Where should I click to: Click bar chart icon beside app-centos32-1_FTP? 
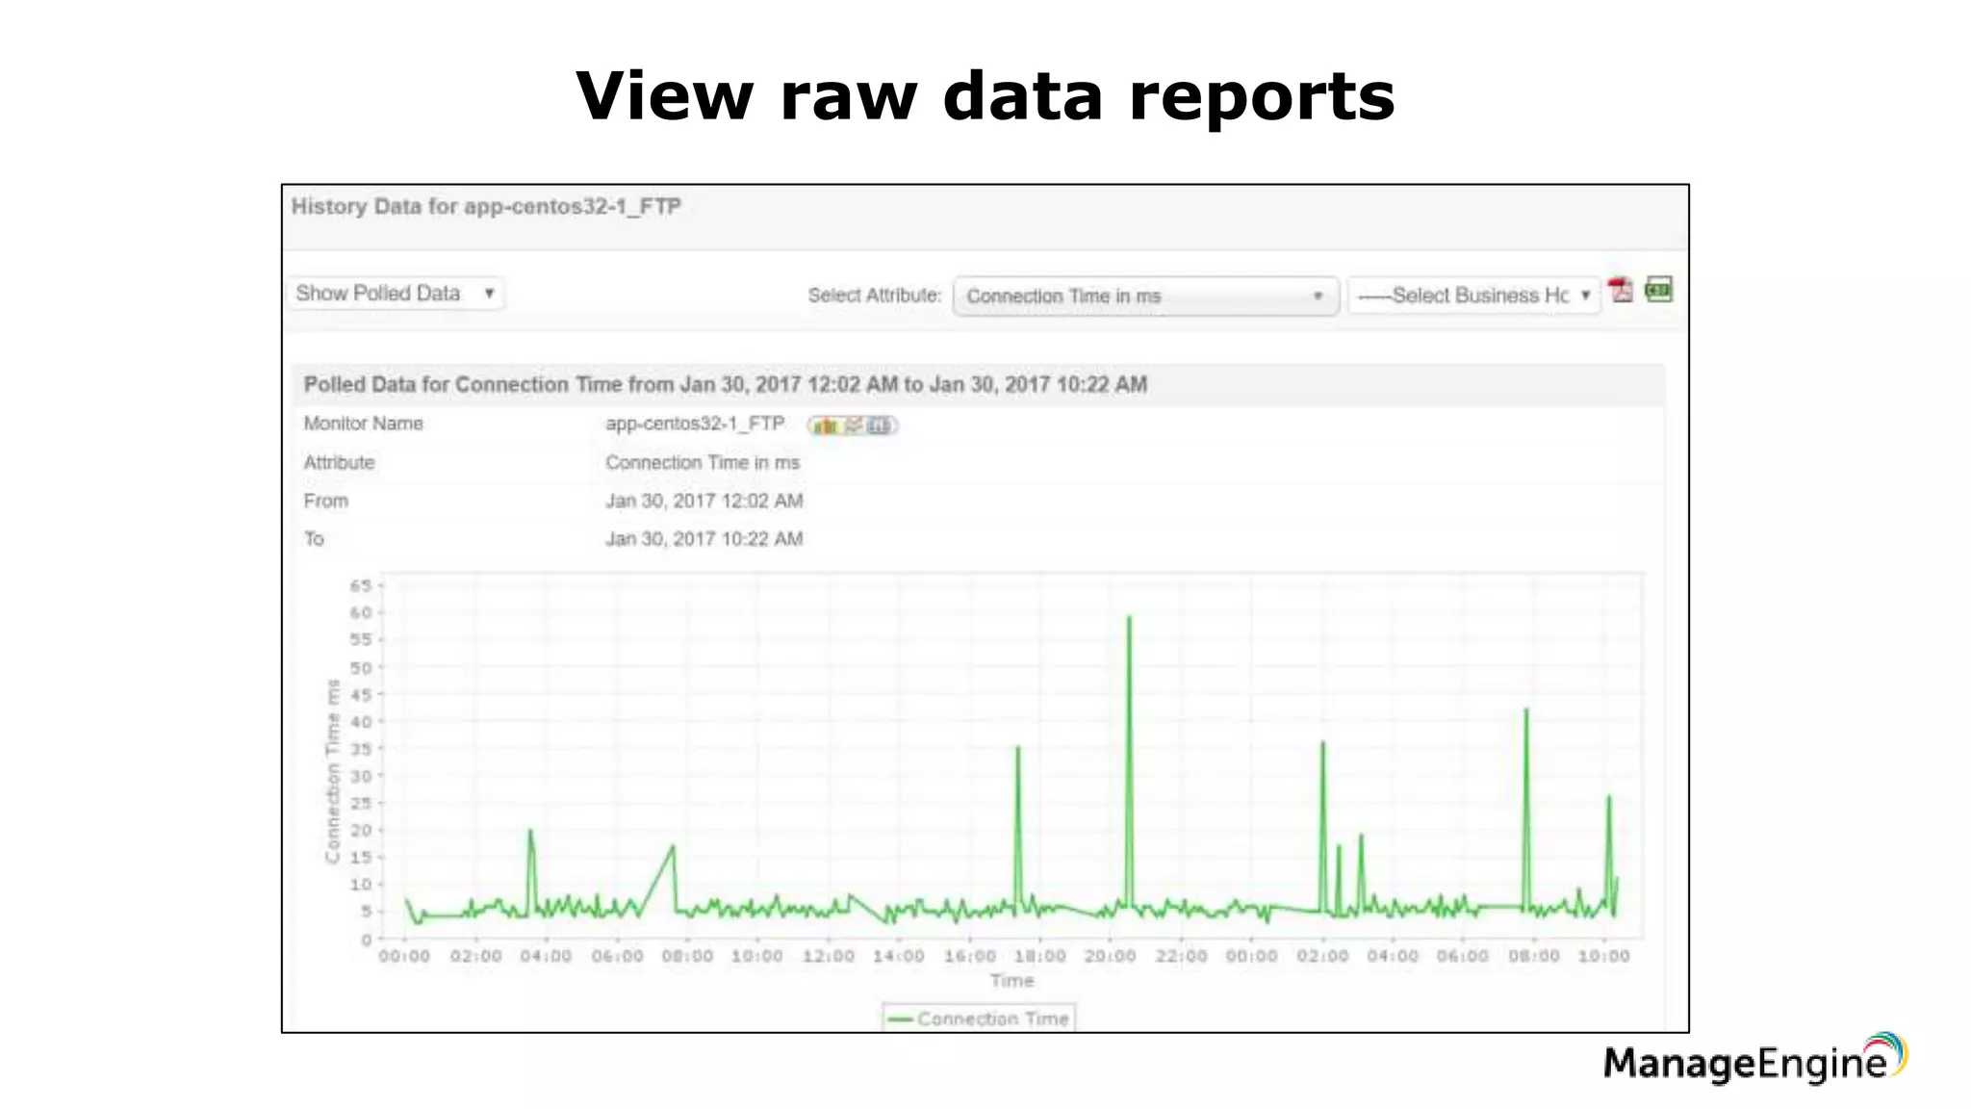(825, 426)
